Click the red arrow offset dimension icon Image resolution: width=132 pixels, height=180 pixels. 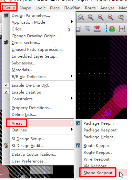tap(122, 29)
